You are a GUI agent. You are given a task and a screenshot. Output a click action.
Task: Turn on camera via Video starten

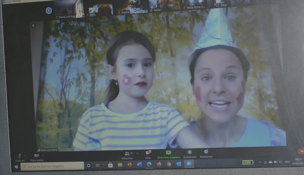click(37, 157)
